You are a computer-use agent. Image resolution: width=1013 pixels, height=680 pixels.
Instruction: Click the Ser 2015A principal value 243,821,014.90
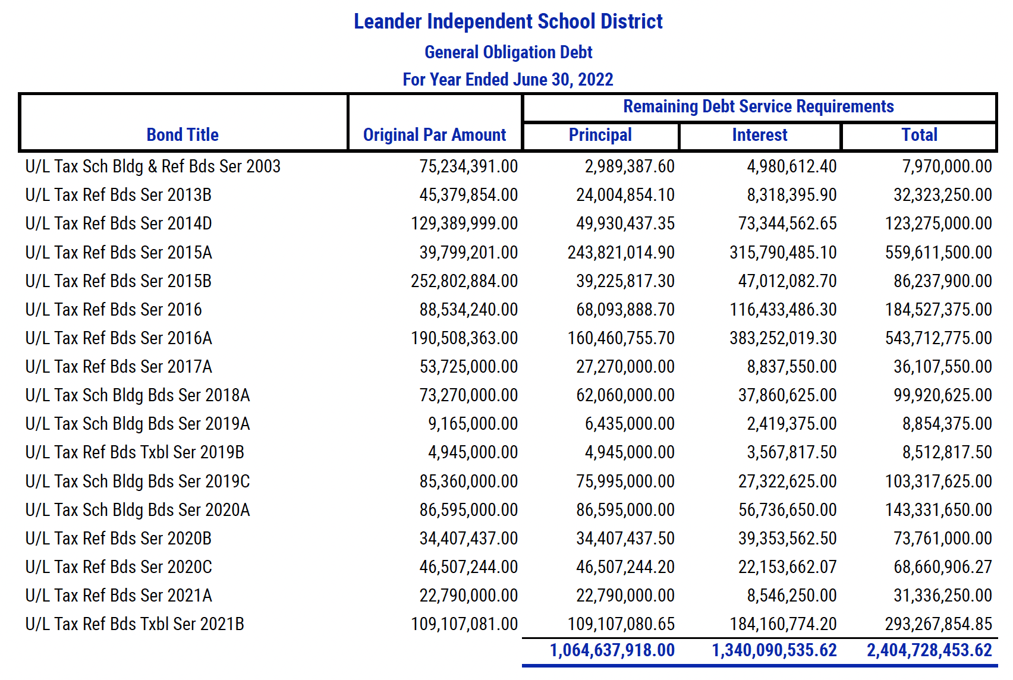click(621, 253)
